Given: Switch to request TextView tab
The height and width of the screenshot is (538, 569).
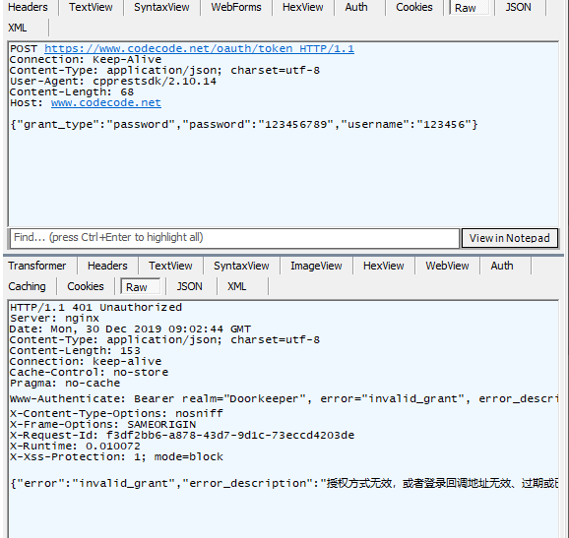Looking at the screenshot, I should 91,7.
